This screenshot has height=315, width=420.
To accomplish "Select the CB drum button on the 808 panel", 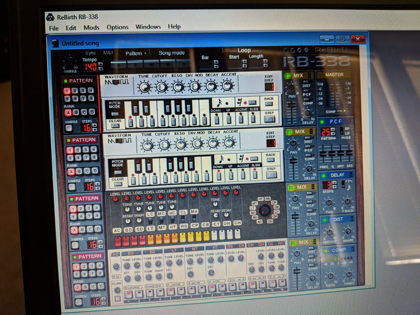I will coord(205,225).
